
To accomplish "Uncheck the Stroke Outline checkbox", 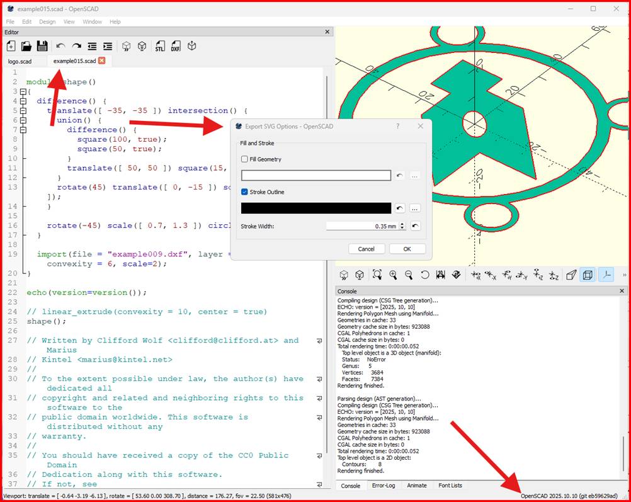I will 245,192.
